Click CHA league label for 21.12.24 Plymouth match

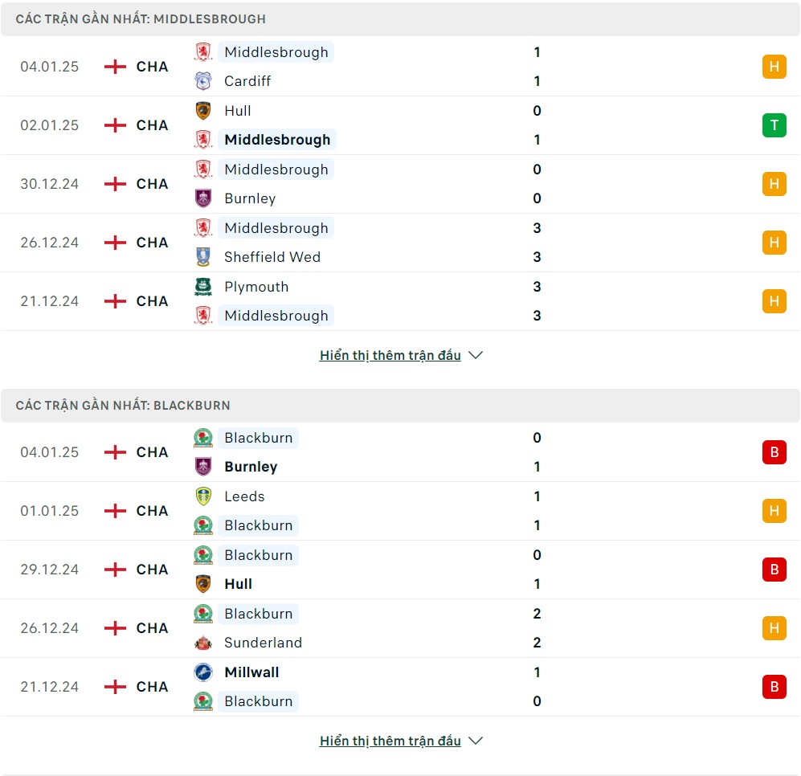pos(152,301)
